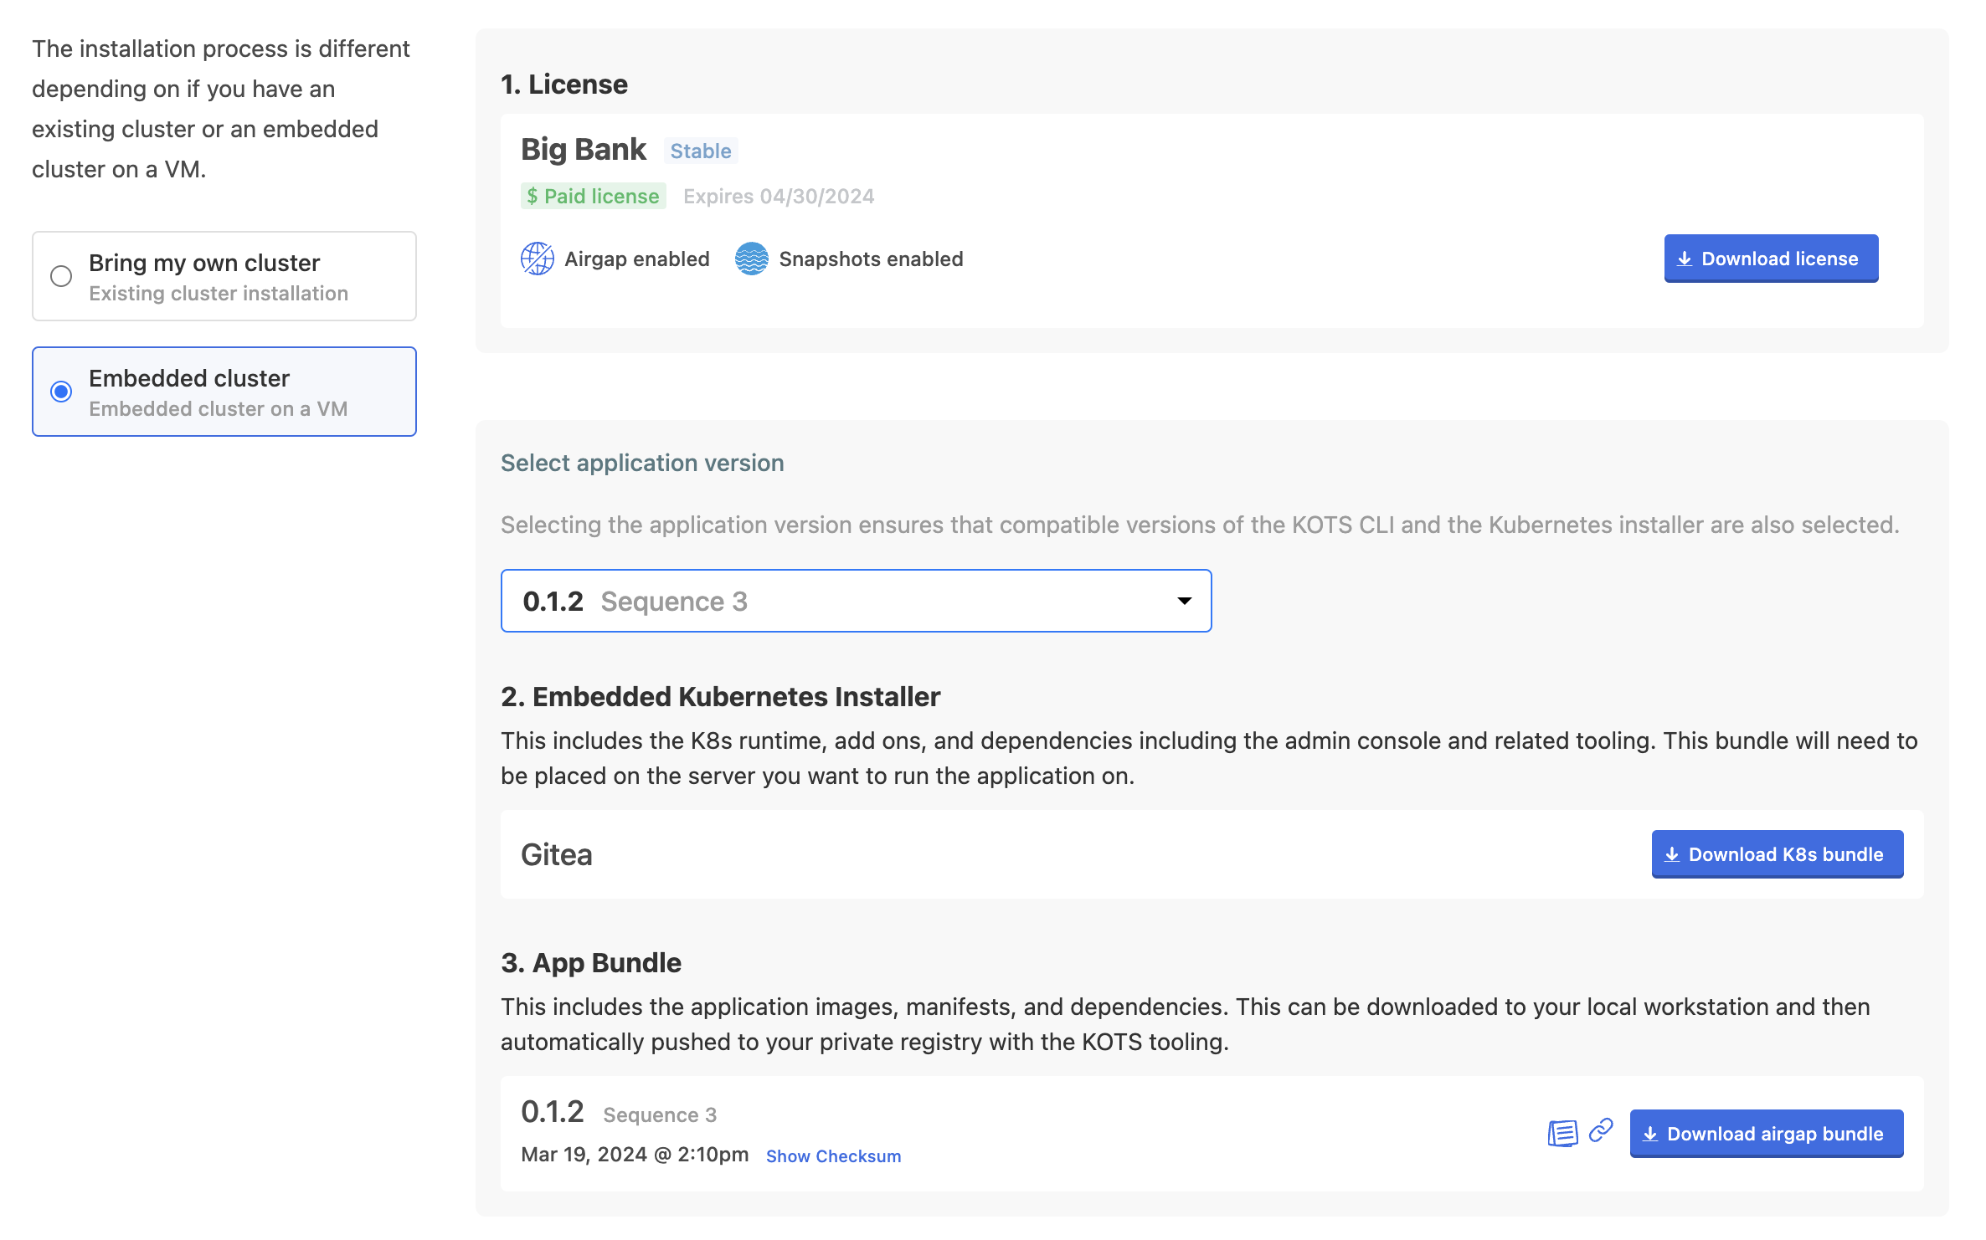The width and height of the screenshot is (1986, 1240).
Task: Click the license expiry date field
Action: coord(779,194)
